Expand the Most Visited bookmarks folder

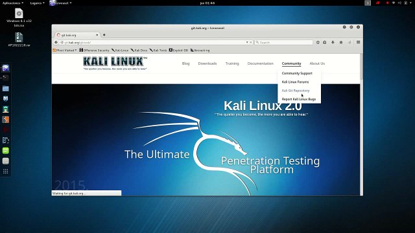click(x=65, y=50)
